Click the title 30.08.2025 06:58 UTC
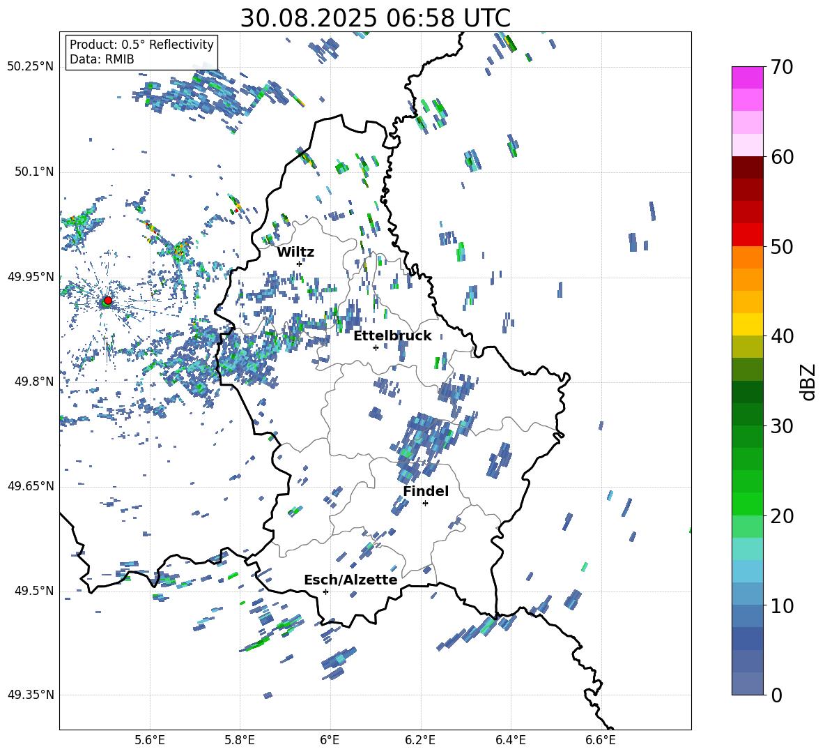 (376, 18)
